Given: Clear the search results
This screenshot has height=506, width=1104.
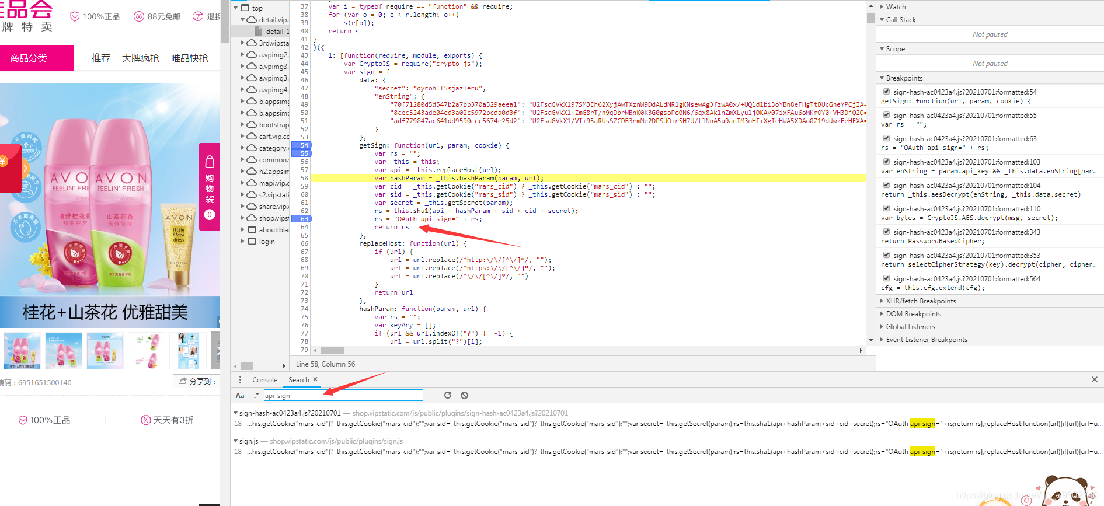Looking at the screenshot, I should coord(464,395).
